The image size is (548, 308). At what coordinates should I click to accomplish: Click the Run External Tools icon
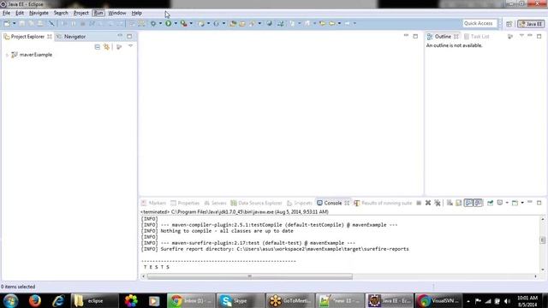click(x=183, y=23)
